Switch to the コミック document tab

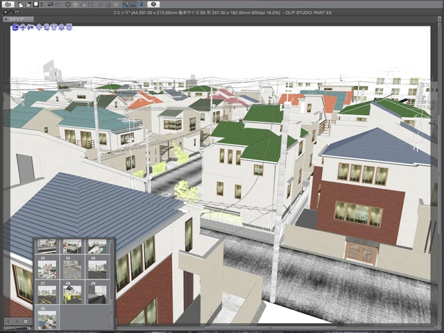(17, 19)
